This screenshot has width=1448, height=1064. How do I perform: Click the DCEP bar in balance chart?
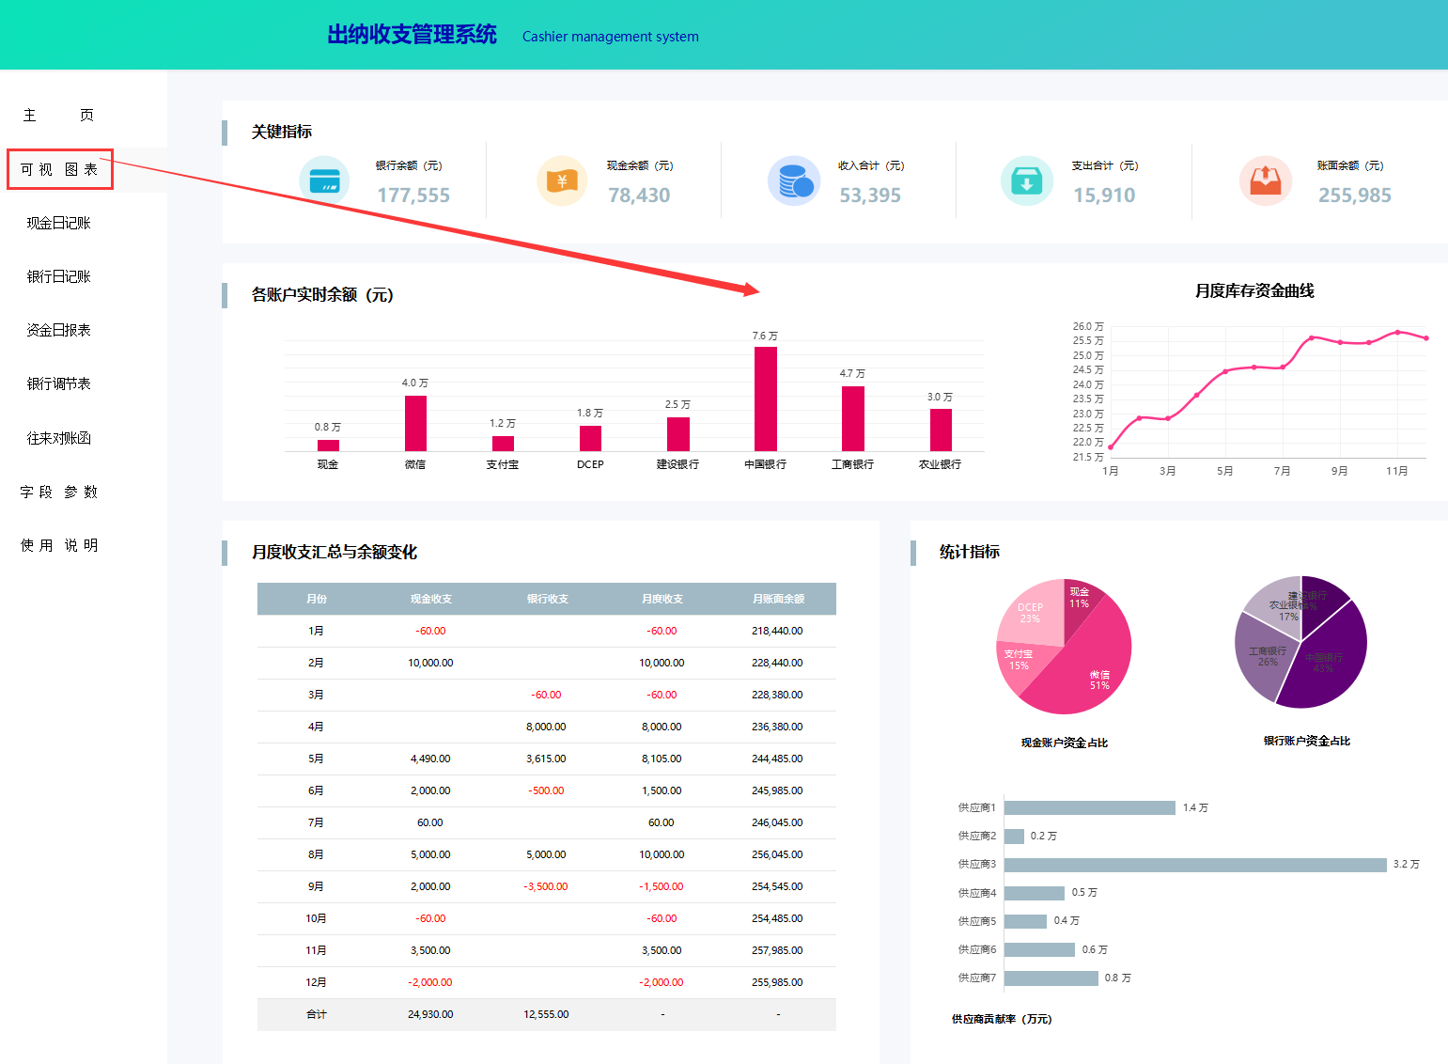pos(590,438)
